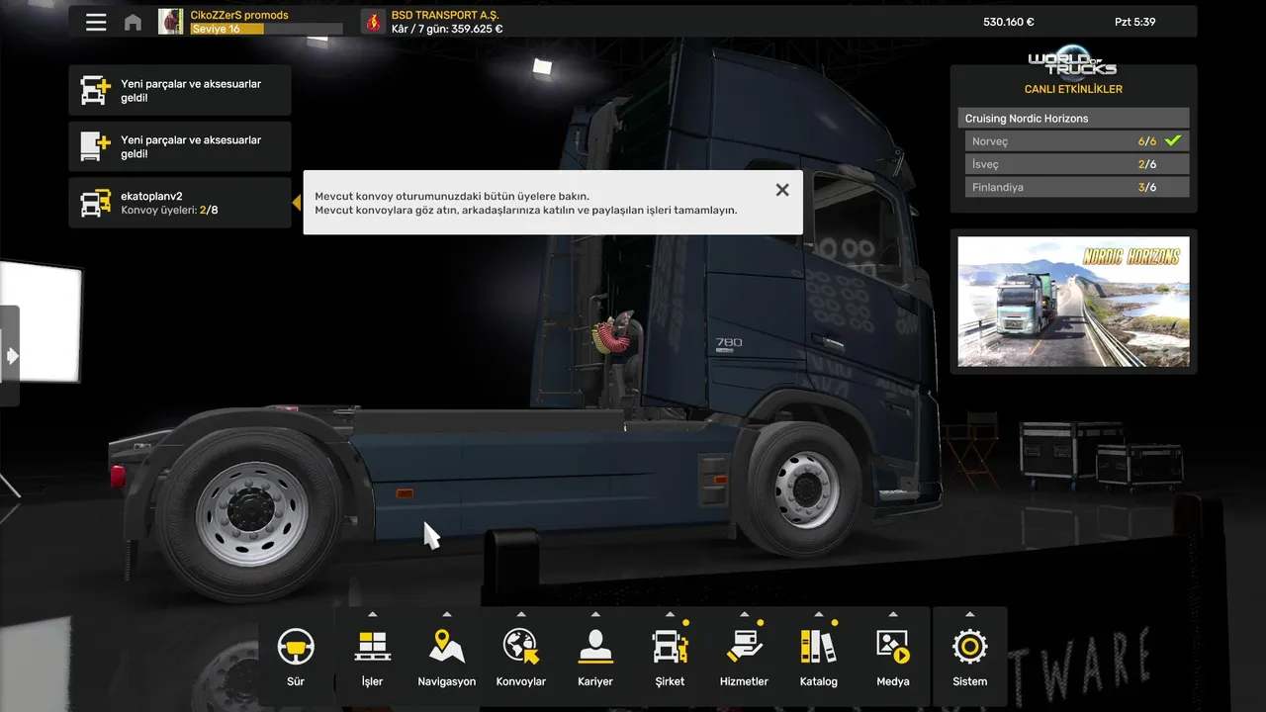Open the Hizmetler services icon
Screen dimensions: 1266x712
tap(744, 647)
